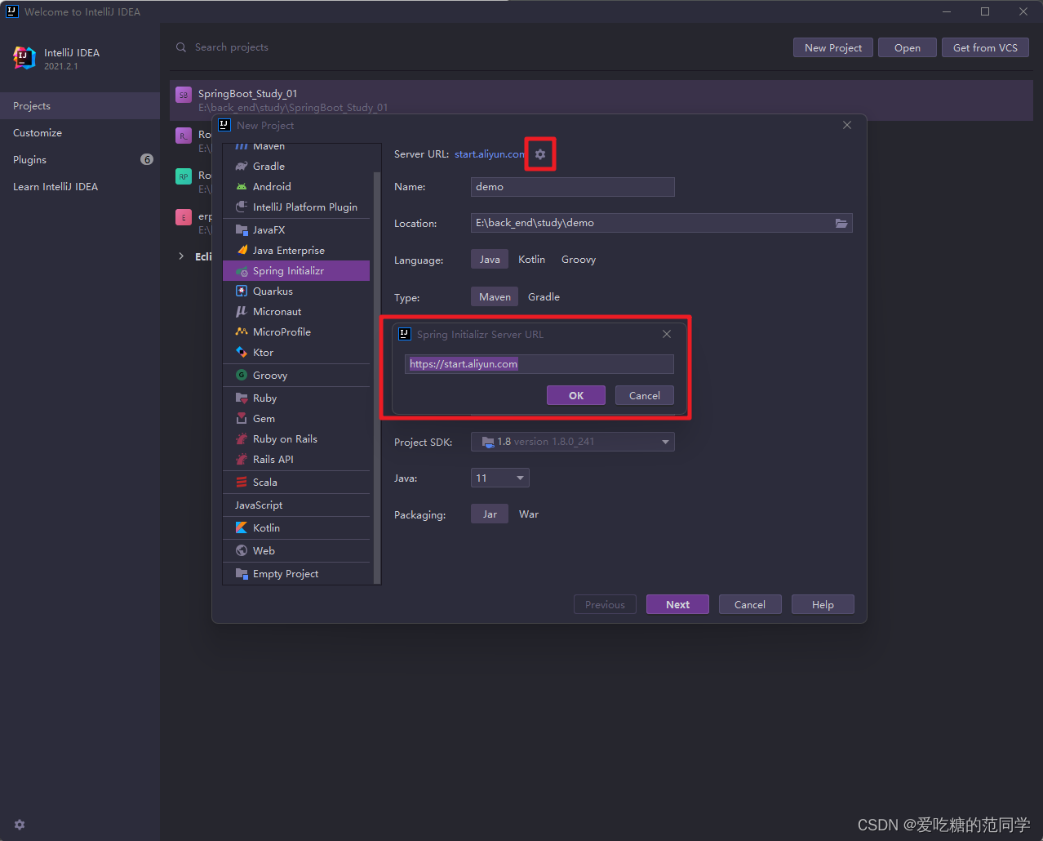Screen dimensions: 1043x841
Task: Click the MicroProfile icon
Action: [242, 332]
